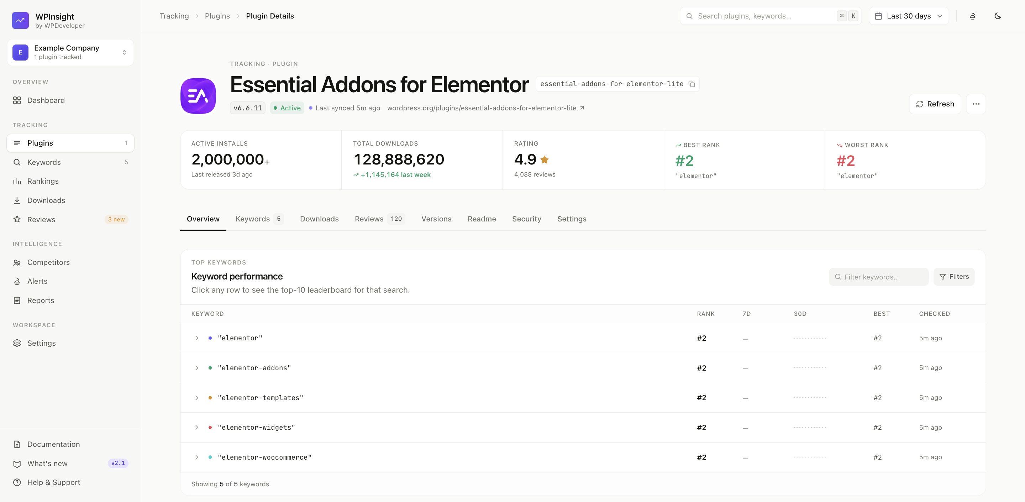Click the Alerts bell icon in sidebar
Viewport: 1025px width, 502px height.
17,282
